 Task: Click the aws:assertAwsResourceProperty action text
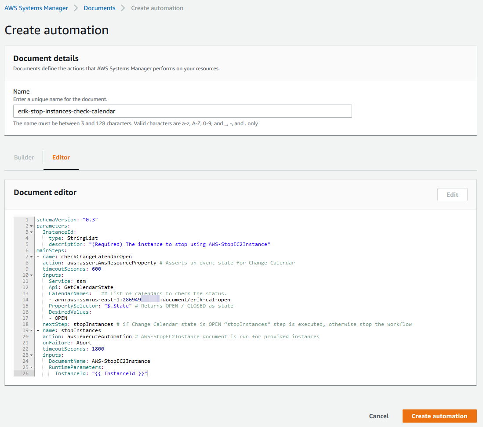coord(112,263)
